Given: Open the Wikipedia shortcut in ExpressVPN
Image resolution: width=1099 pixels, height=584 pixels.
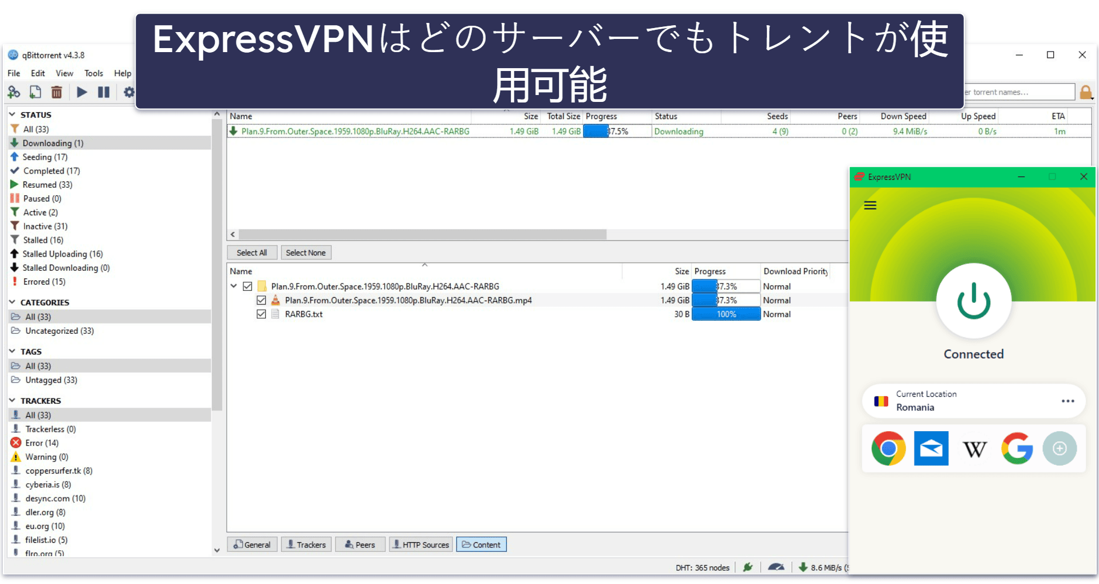Looking at the screenshot, I should coord(974,449).
